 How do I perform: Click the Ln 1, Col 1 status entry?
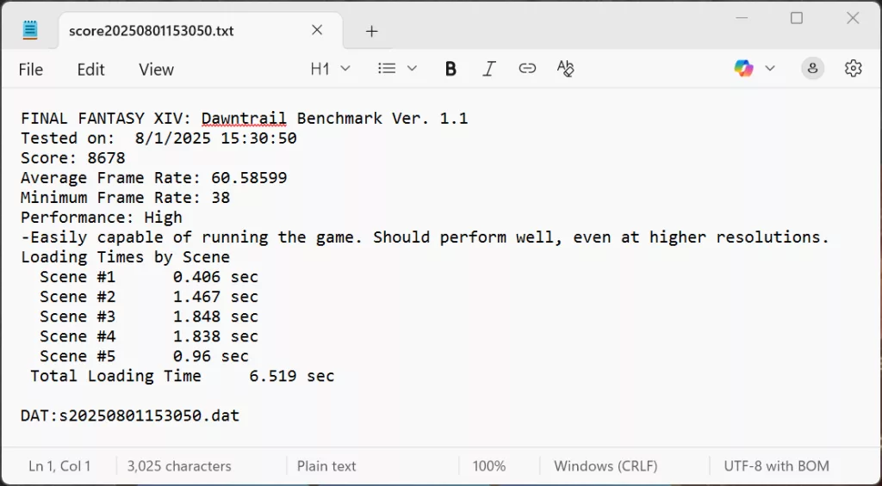point(59,465)
